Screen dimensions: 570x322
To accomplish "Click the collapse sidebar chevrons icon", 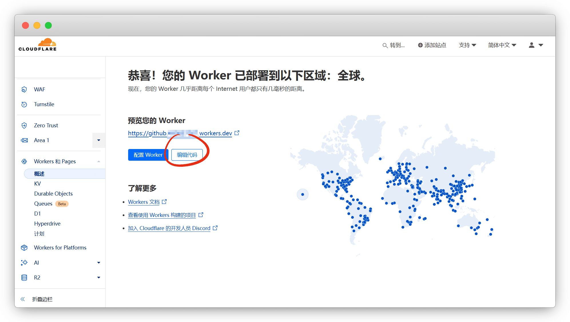I will pos(23,299).
